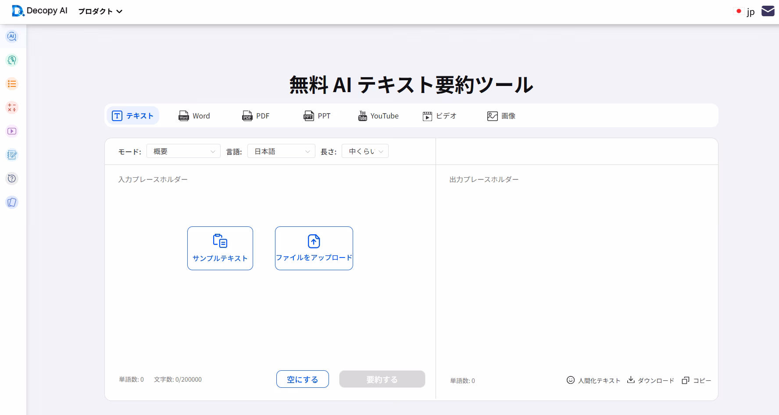Open the モード dropdown showing 概要
Screen dimensions: 779x415
(183, 151)
